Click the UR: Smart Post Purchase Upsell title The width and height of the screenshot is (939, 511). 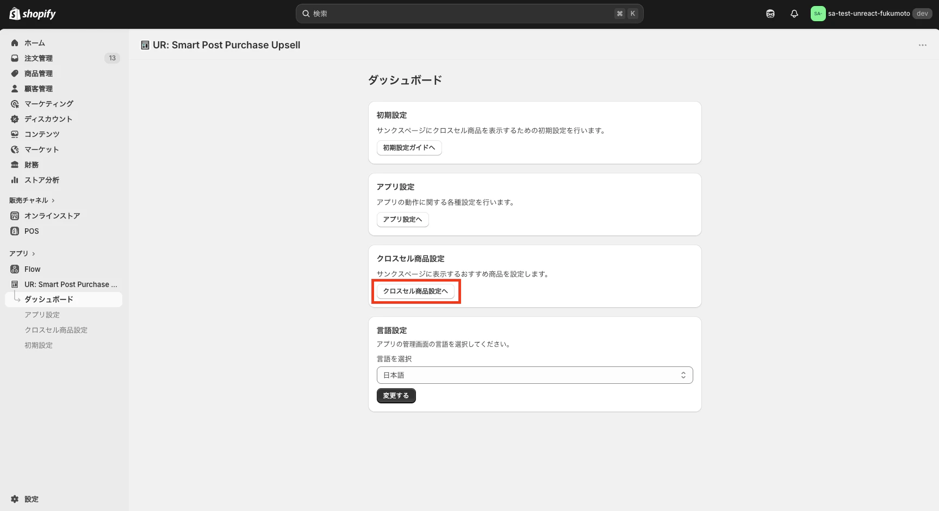click(x=226, y=45)
